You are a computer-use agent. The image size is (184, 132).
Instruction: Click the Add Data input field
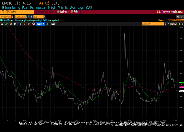153,24
